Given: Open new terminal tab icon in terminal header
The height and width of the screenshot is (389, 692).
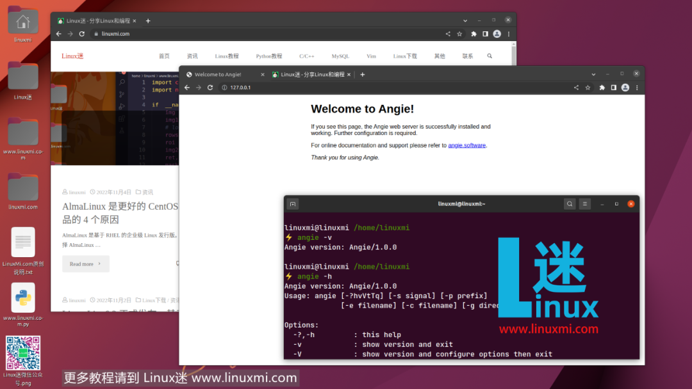Looking at the screenshot, I should (x=293, y=204).
